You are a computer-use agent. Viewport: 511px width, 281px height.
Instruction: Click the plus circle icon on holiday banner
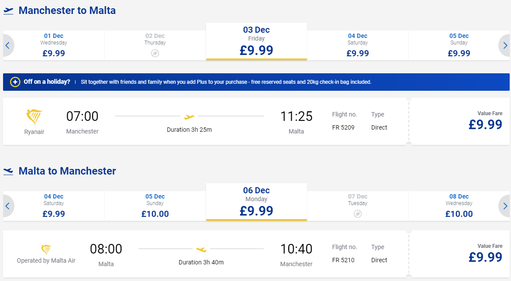(15, 82)
